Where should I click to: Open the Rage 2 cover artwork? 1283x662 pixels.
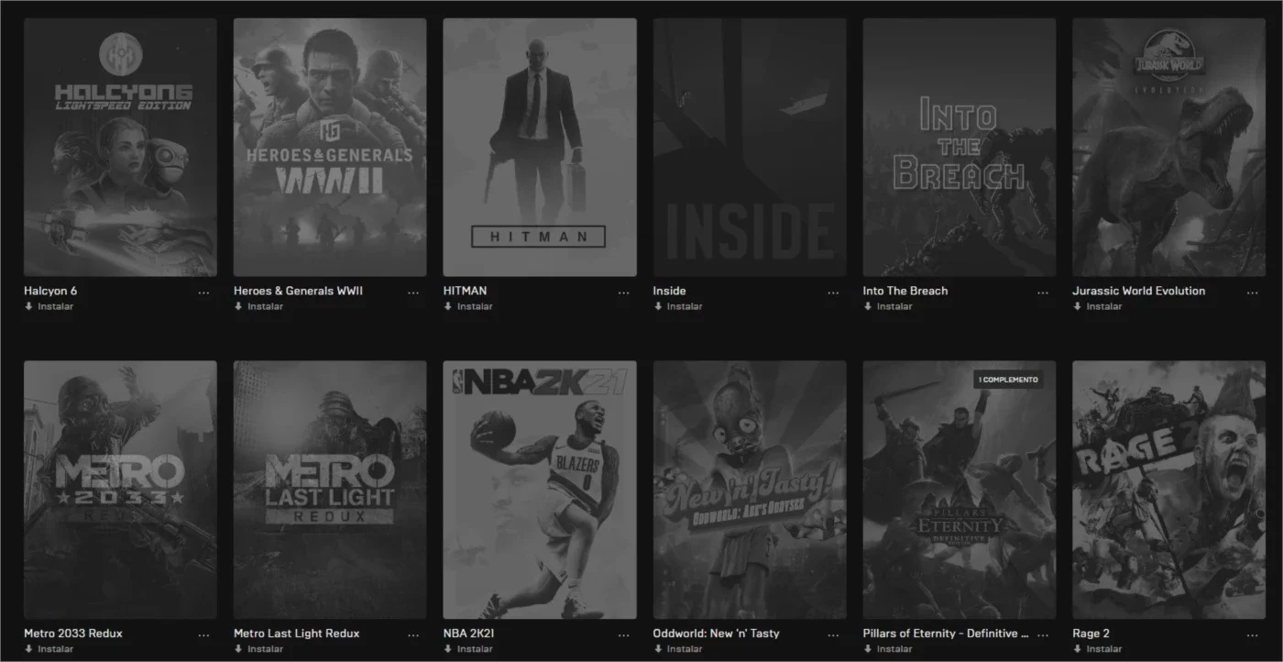(1169, 490)
